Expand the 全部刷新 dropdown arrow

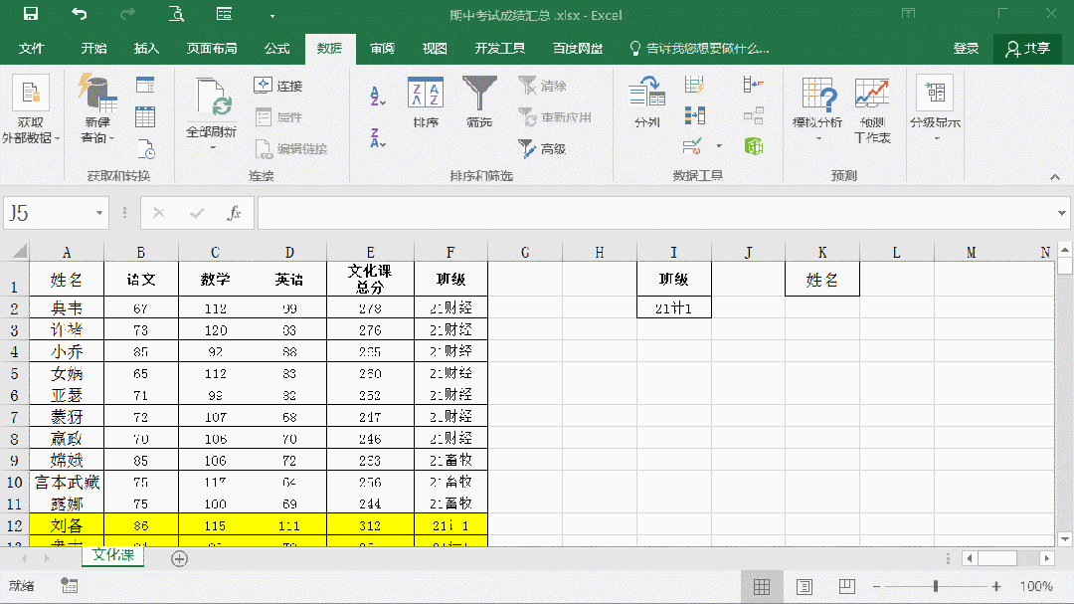(212, 146)
